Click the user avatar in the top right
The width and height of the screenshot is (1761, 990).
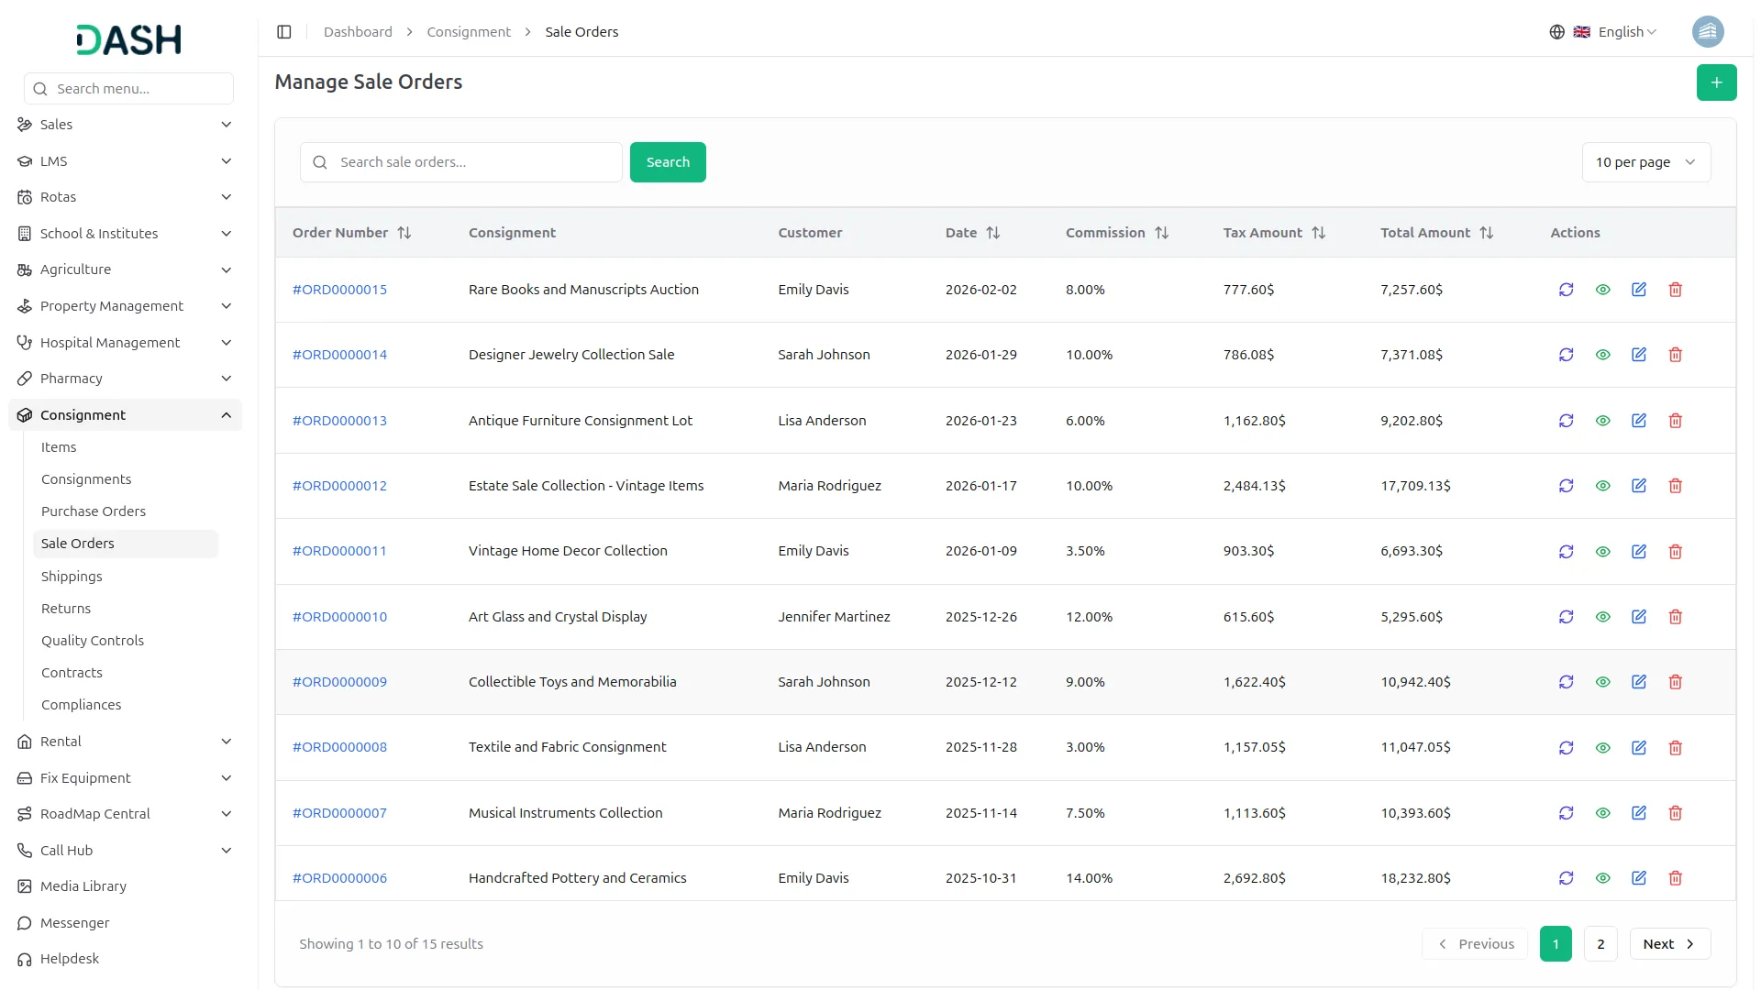tap(1708, 31)
